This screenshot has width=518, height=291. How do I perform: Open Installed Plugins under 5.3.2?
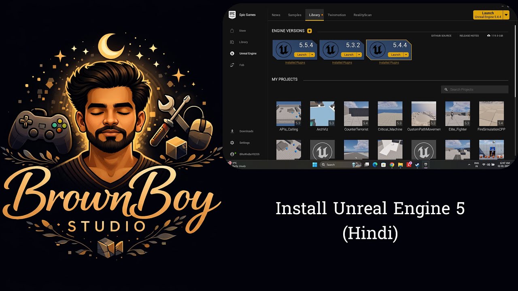click(x=342, y=63)
